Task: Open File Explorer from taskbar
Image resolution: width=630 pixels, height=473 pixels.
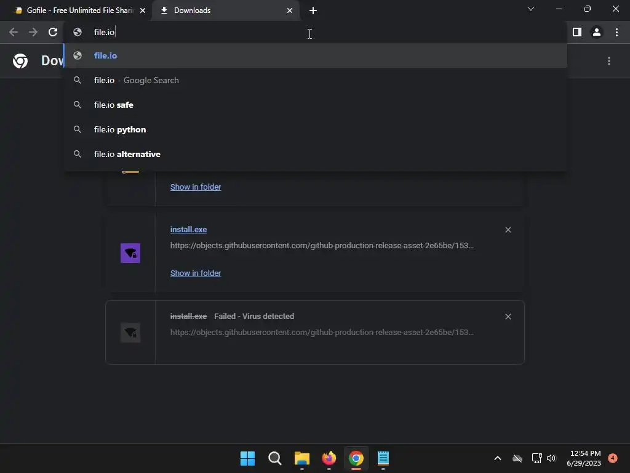Action: point(301,458)
